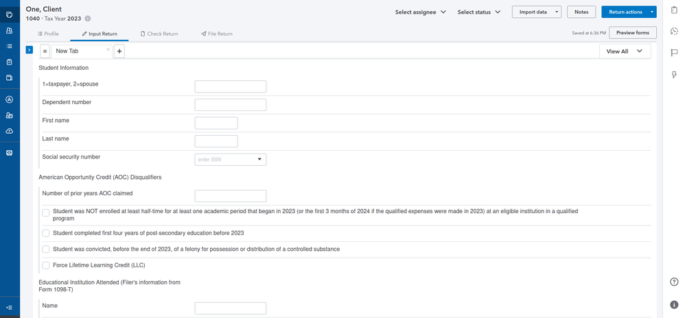The height and width of the screenshot is (318, 685).
Task: Click the Student Information heading
Action: coord(63,68)
